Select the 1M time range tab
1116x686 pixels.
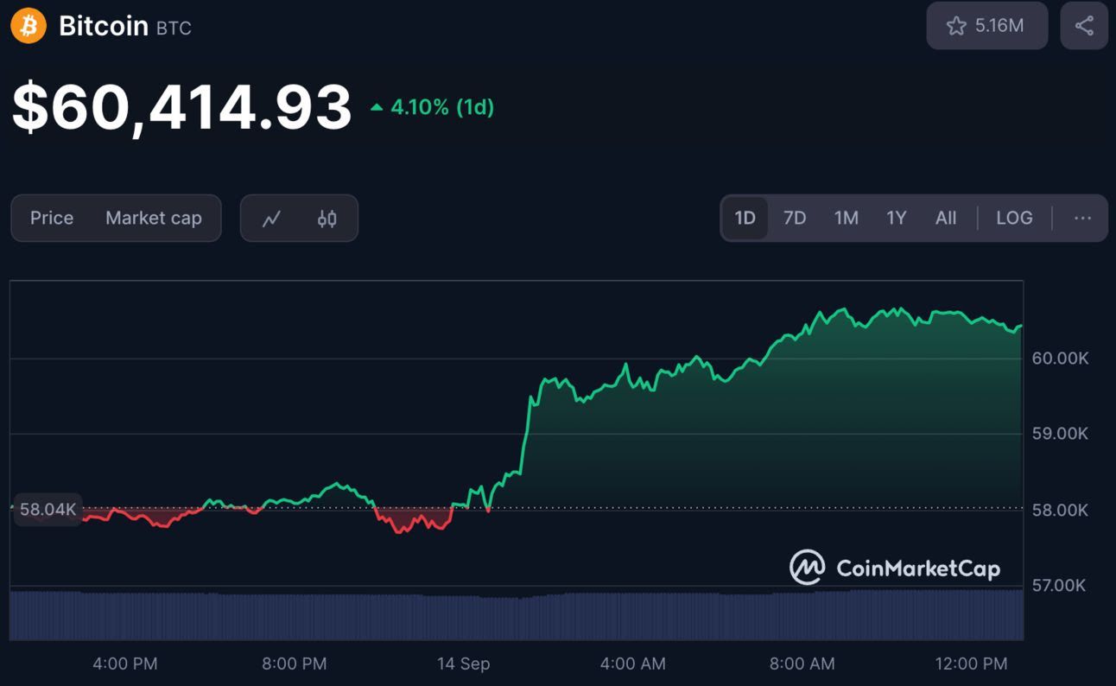coord(847,218)
